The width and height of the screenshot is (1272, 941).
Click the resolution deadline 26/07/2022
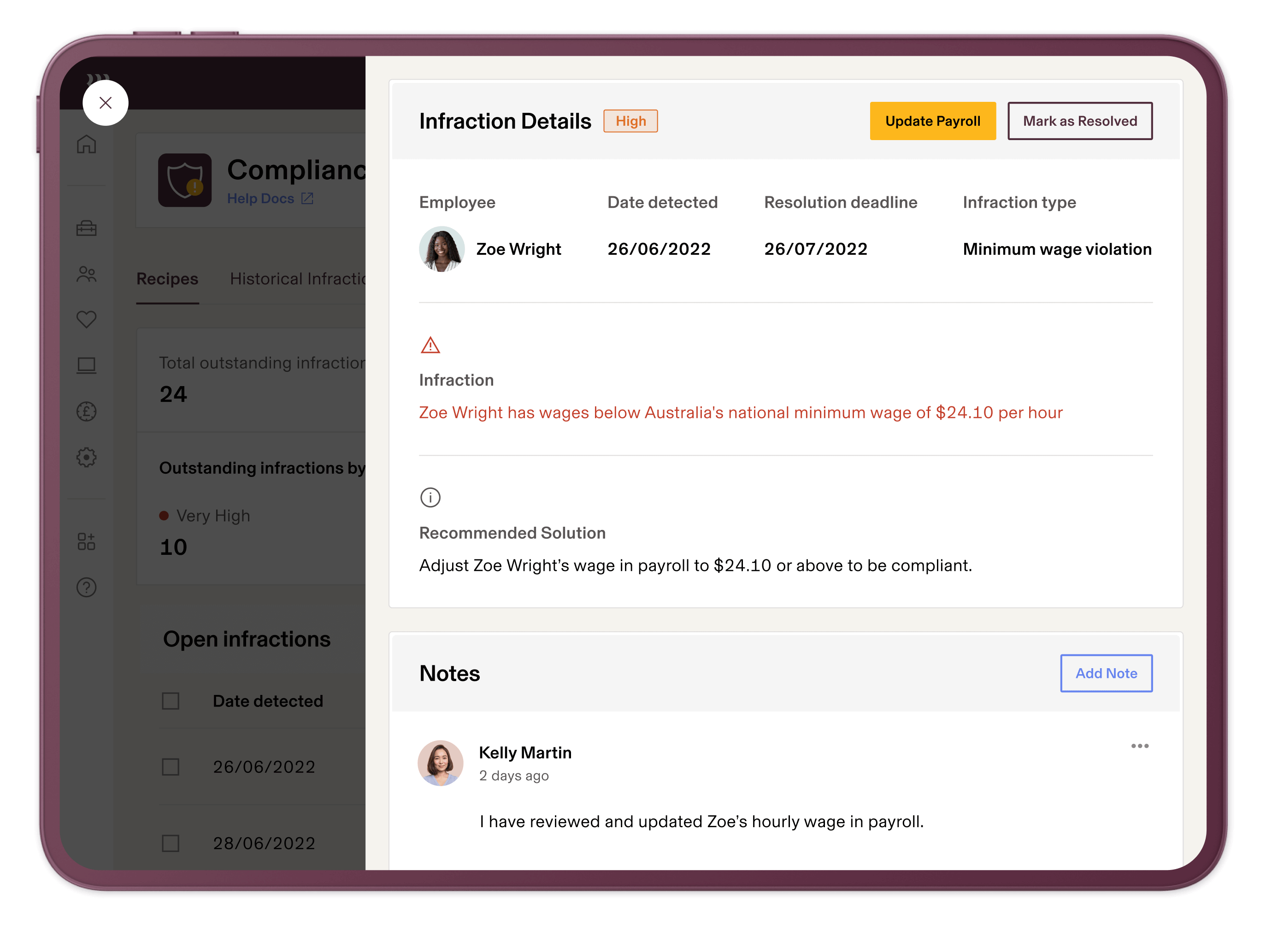(816, 249)
